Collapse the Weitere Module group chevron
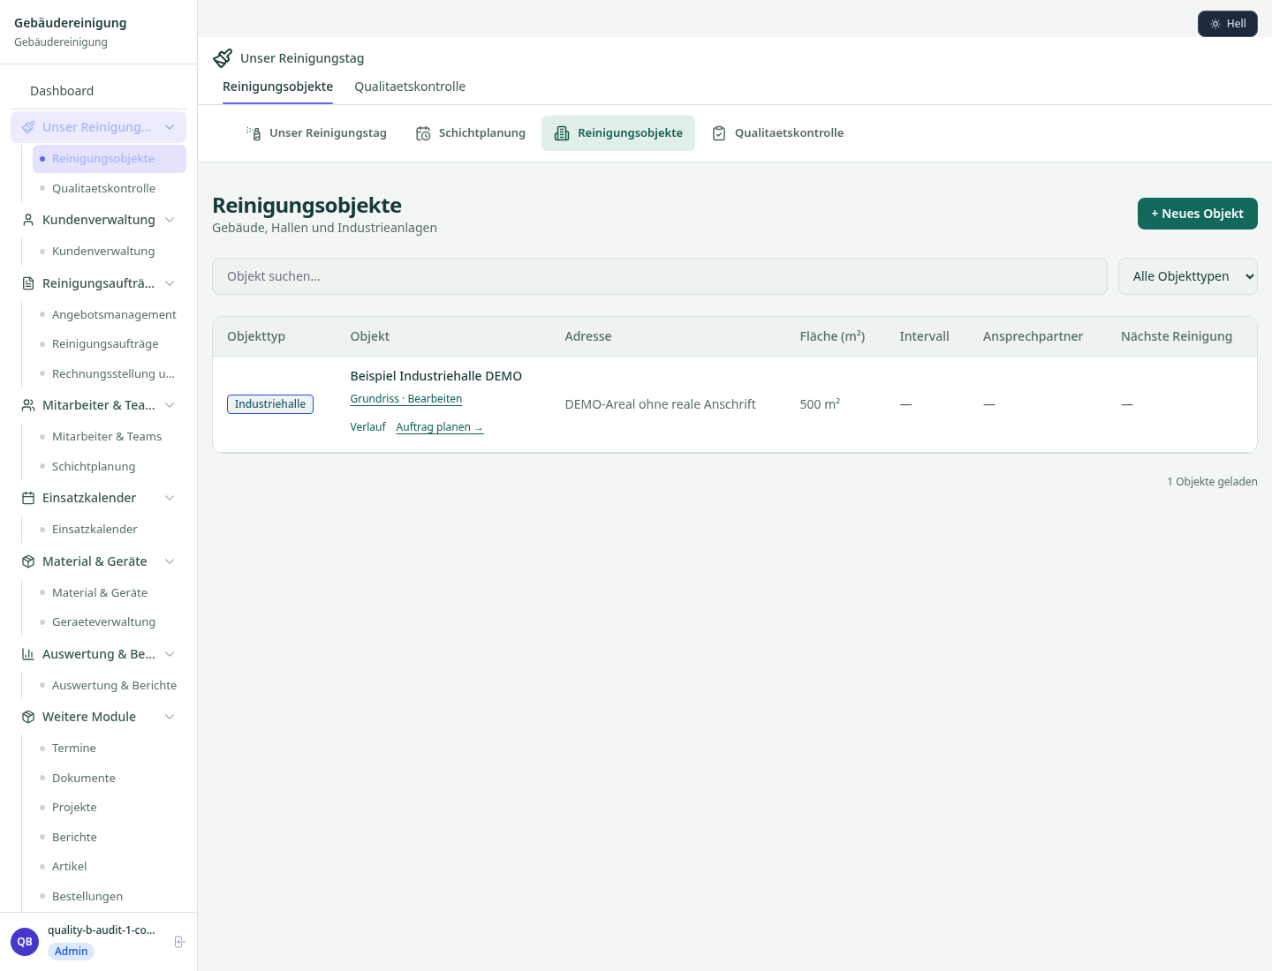This screenshot has height=971, width=1272. pos(170,717)
